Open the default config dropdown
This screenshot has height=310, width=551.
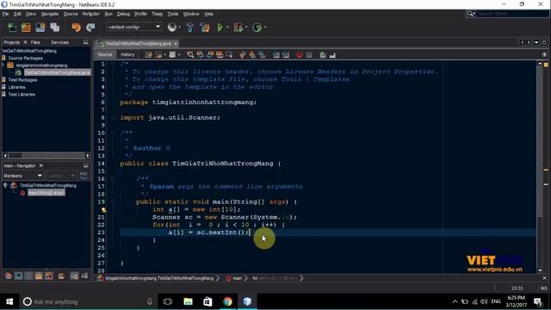[x=134, y=27]
